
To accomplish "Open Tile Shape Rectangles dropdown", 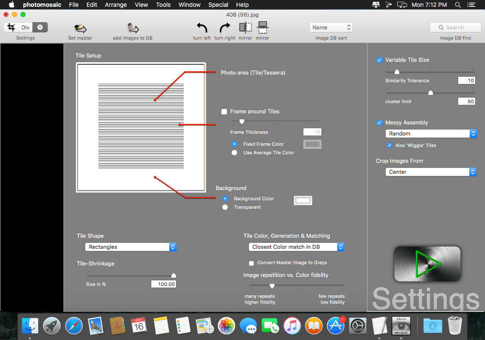I will coord(130,247).
